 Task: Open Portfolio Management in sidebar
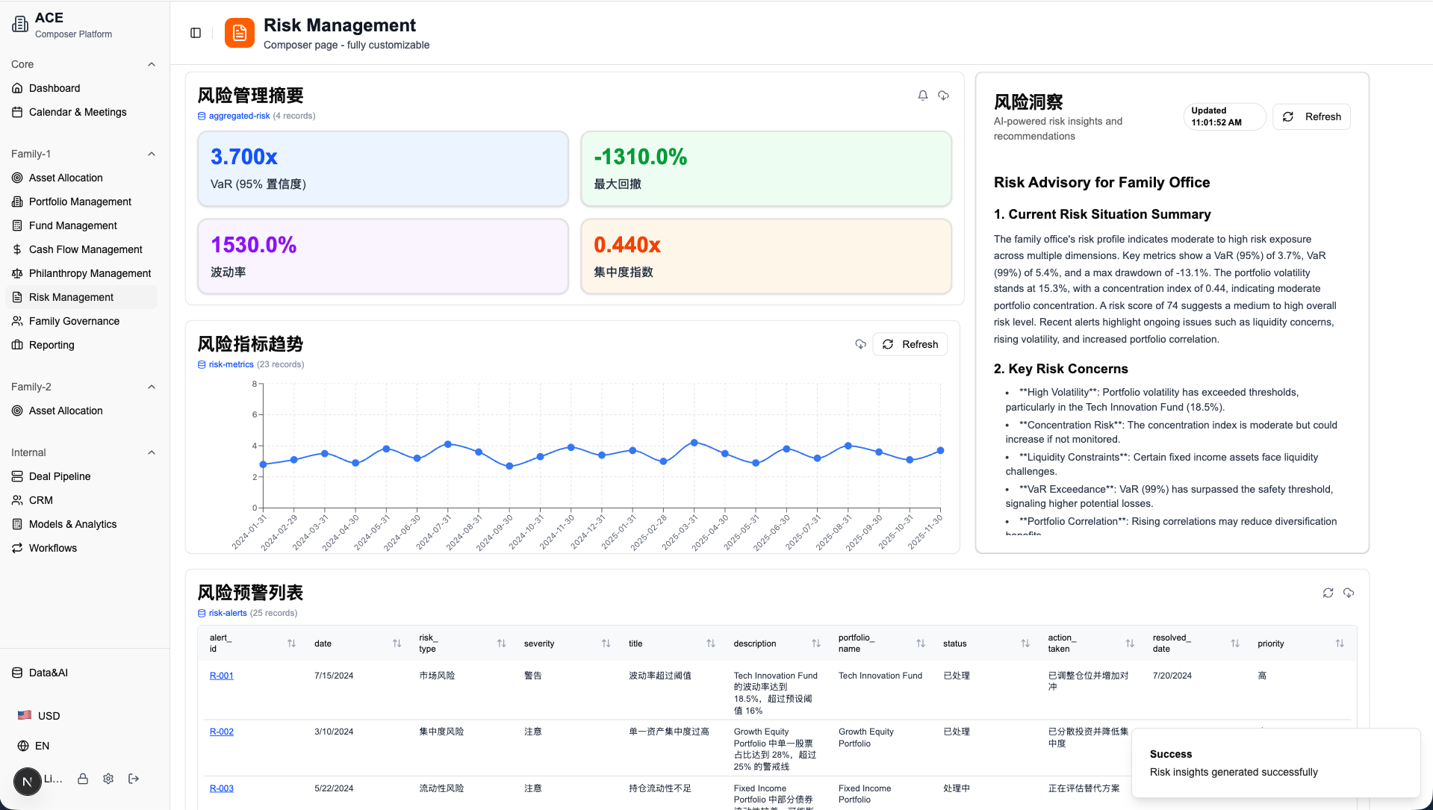point(80,202)
